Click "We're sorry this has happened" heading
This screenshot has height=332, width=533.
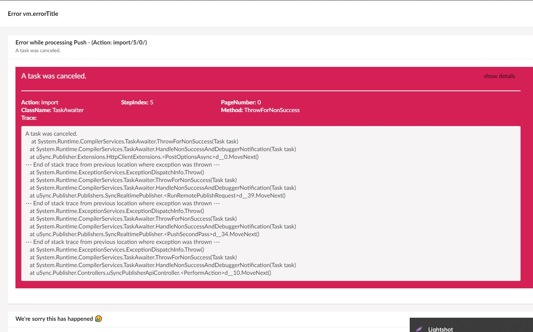tap(54, 319)
